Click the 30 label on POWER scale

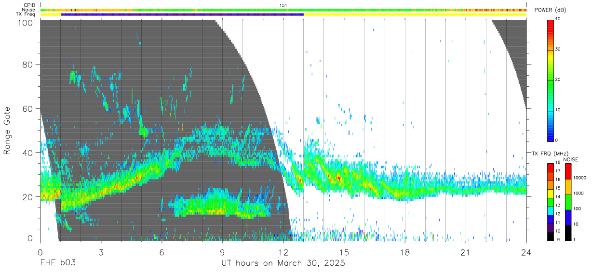[x=558, y=49]
